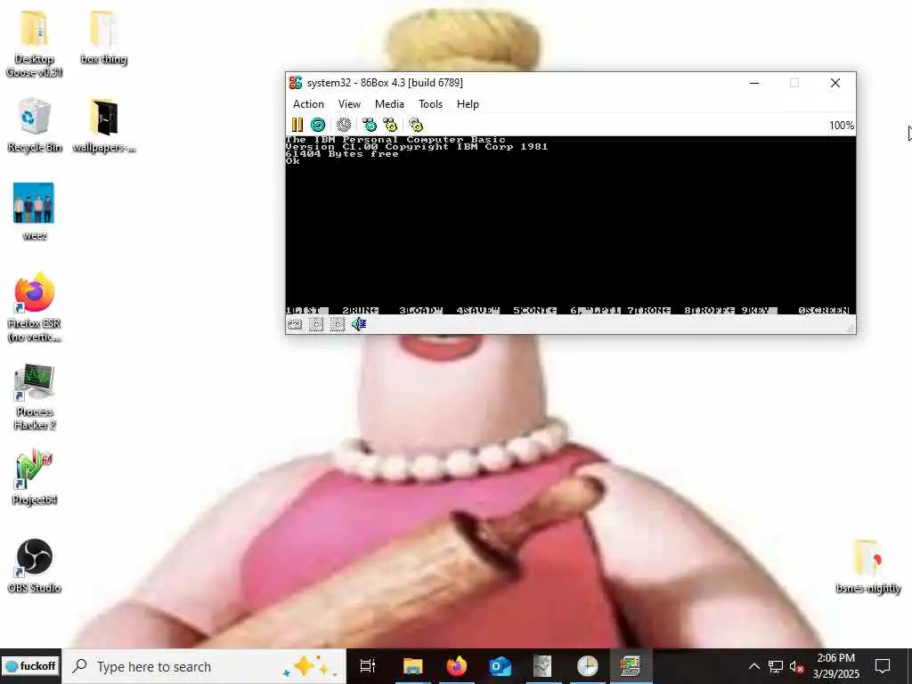
Task: Click the muted volume tray icon
Action: click(x=797, y=666)
